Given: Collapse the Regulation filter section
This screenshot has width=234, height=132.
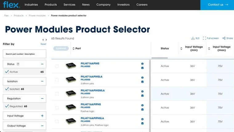Looking at the screenshot, I should (42, 99).
